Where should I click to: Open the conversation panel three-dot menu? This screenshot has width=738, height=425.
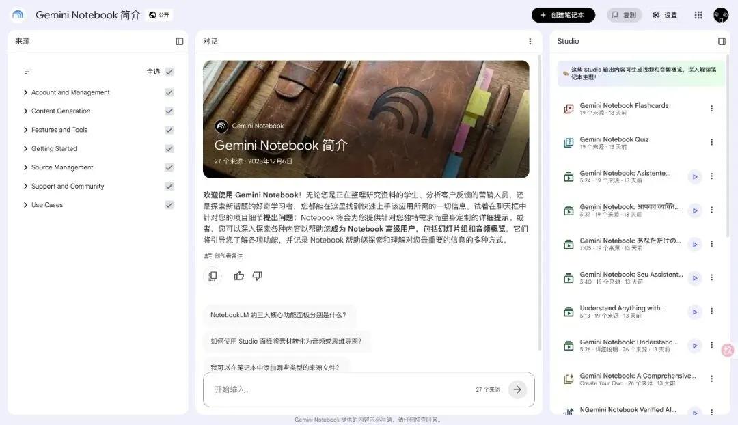coord(530,42)
